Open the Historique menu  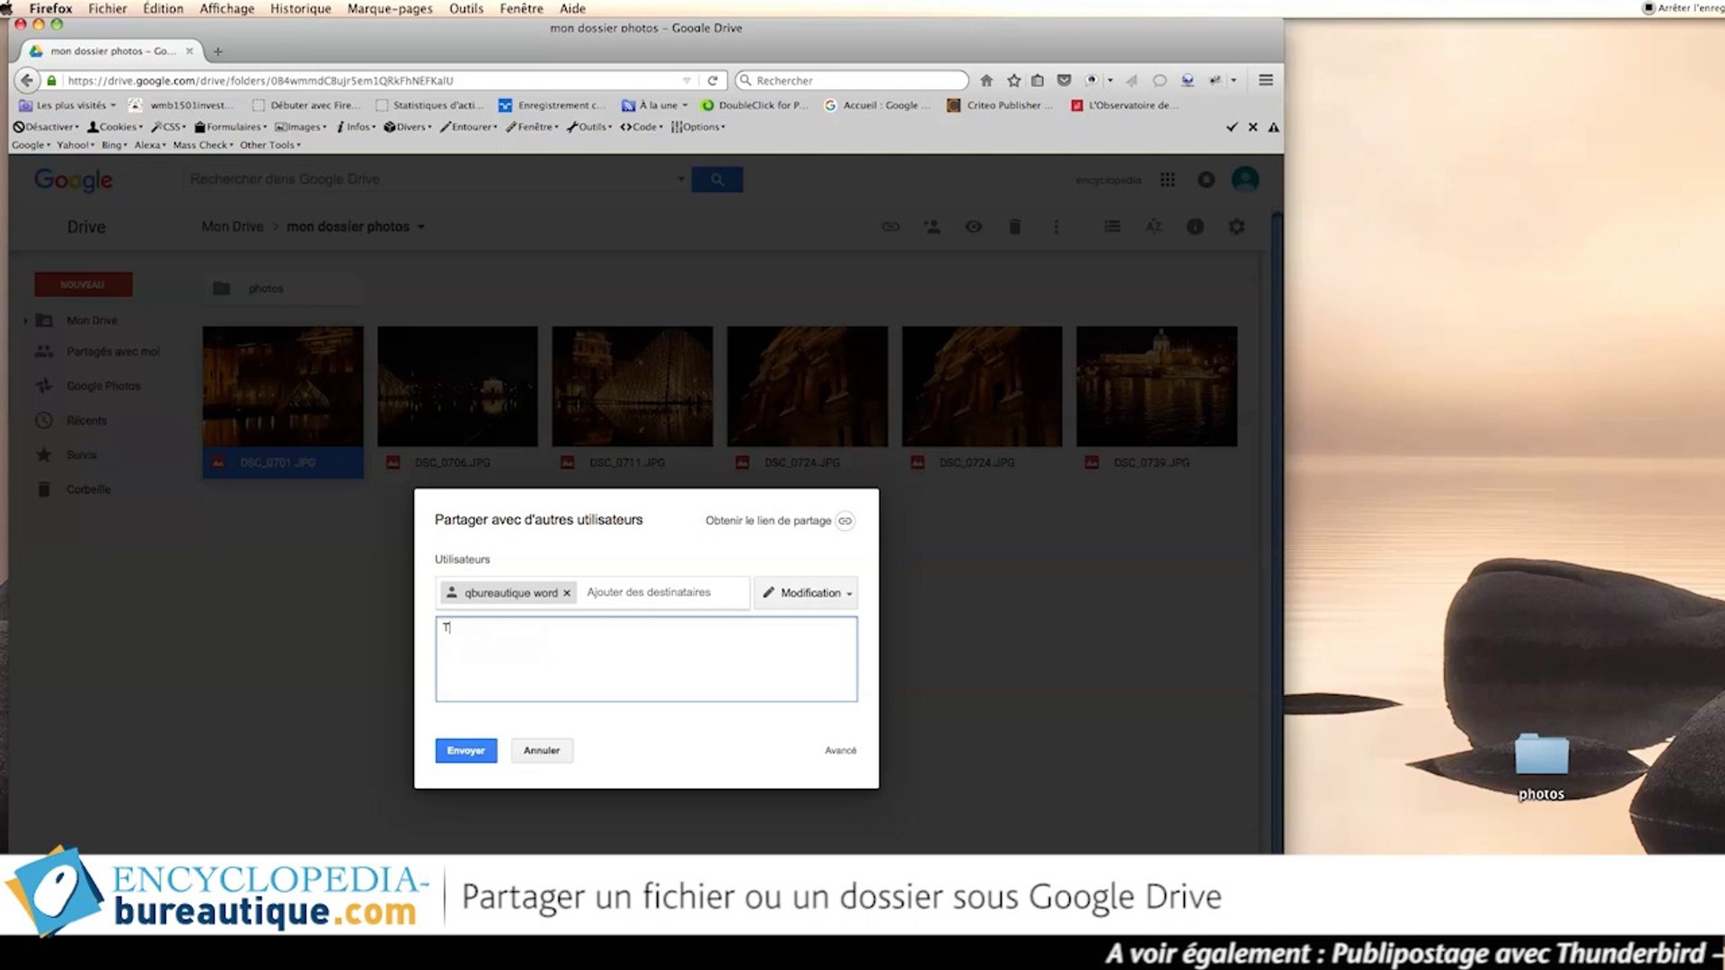(300, 8)
